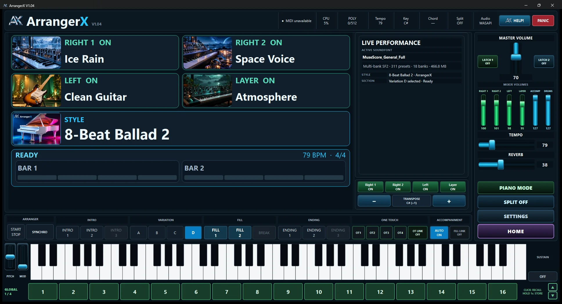Trigger FILL 2
The height and width of the screenshot is (304, 562).
coord(240,232)
